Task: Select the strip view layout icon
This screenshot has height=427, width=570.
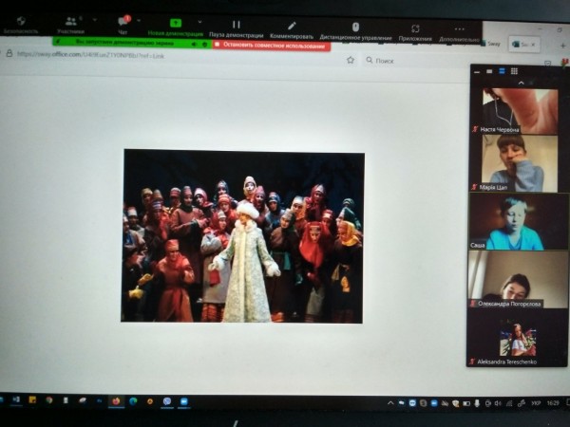Action: 502,71
